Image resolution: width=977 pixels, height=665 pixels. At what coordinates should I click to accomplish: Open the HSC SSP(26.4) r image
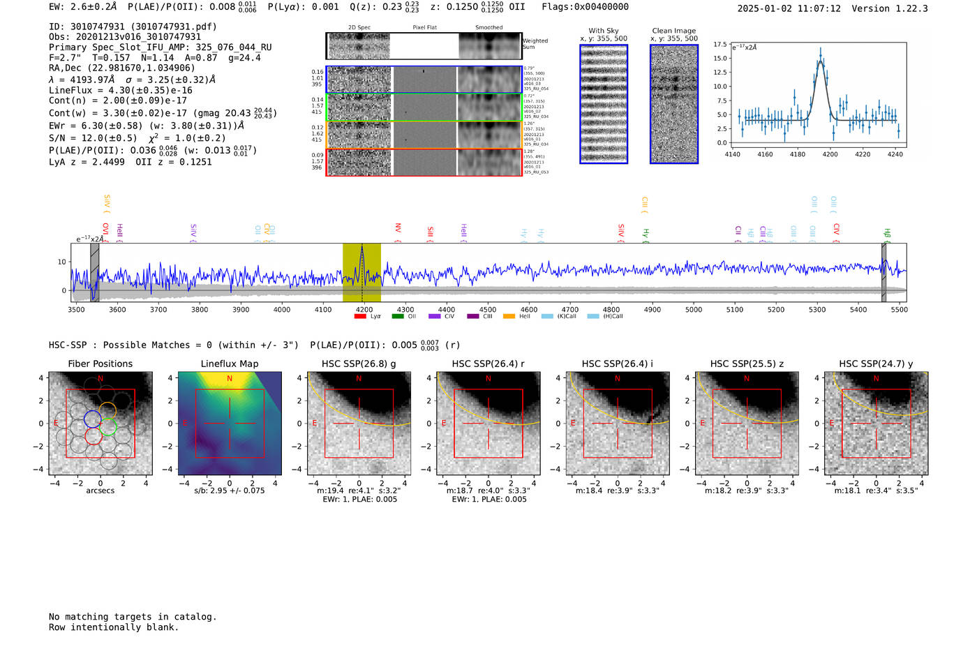(488, 424)
